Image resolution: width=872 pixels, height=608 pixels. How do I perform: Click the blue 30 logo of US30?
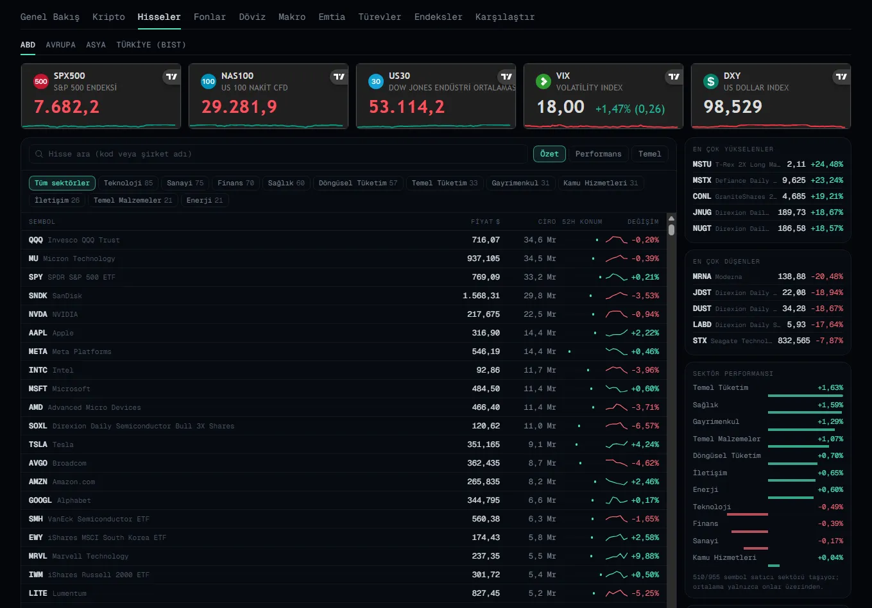coord(376,81)
